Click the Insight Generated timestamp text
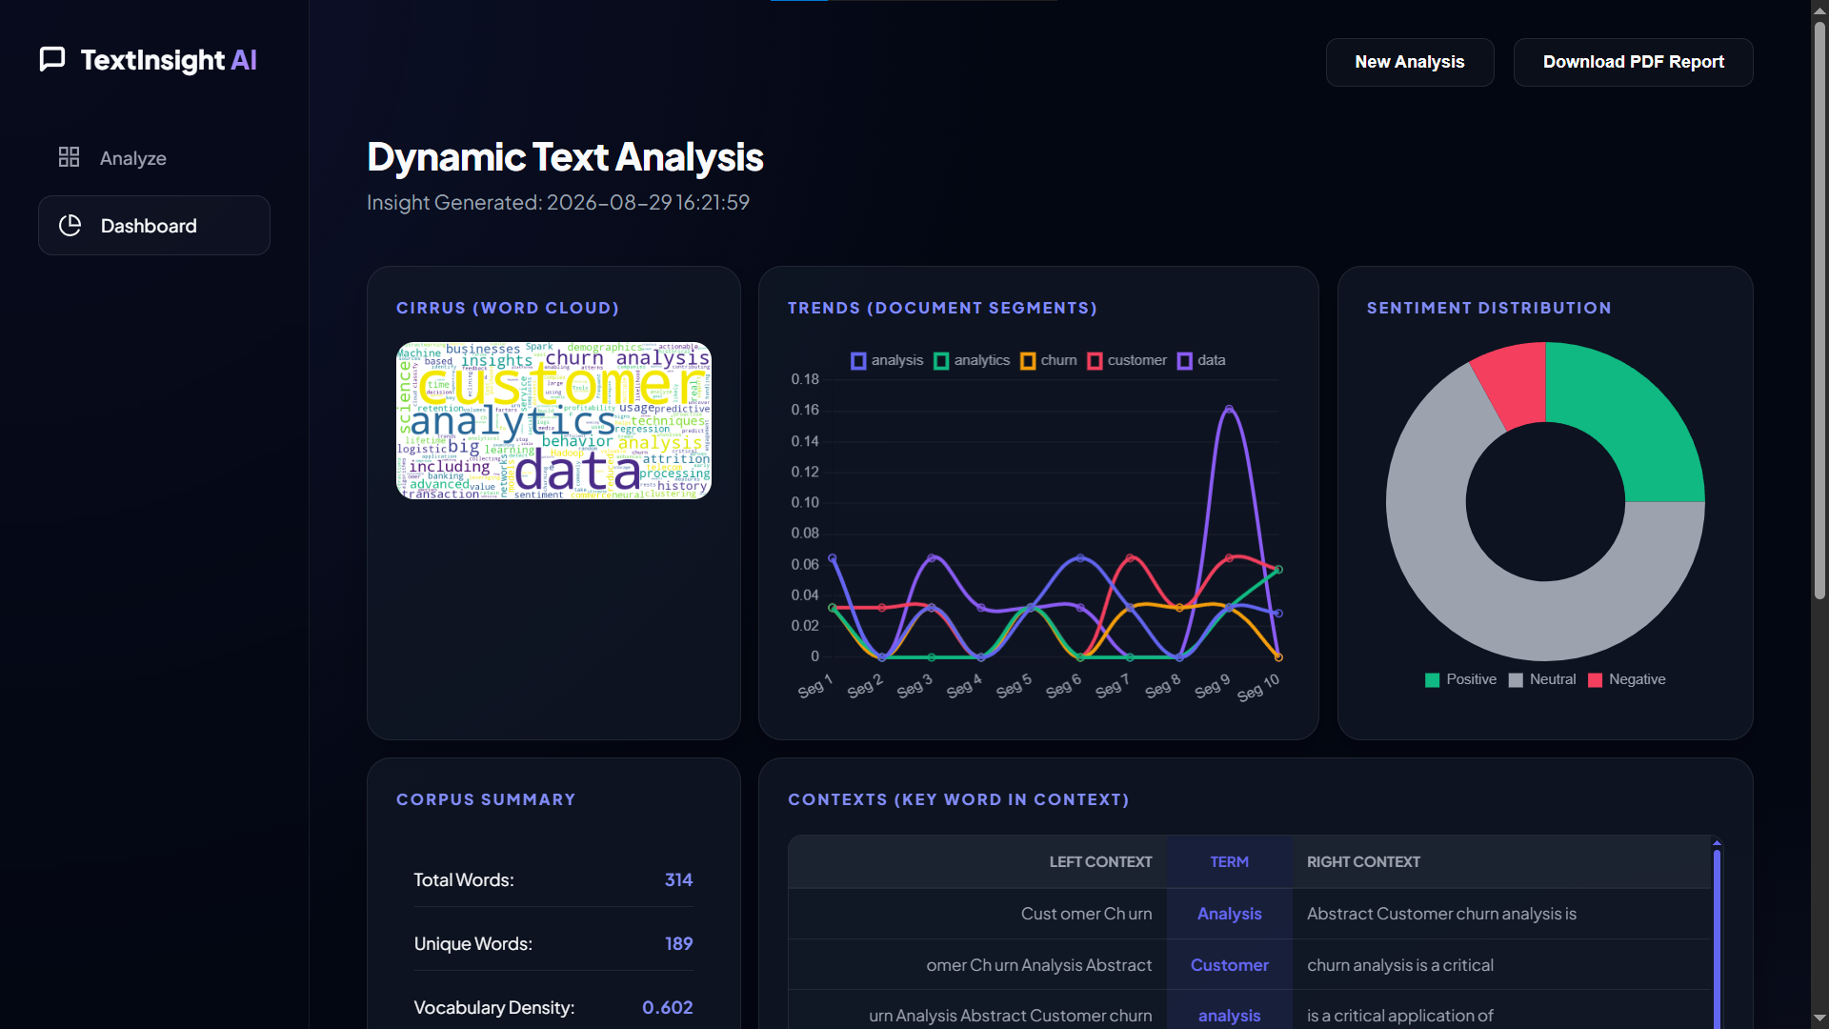Viewport: 1829px width, 1029px height. tap(558, 202)
